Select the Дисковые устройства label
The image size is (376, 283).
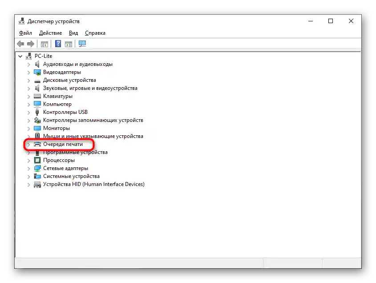point(69,80)
